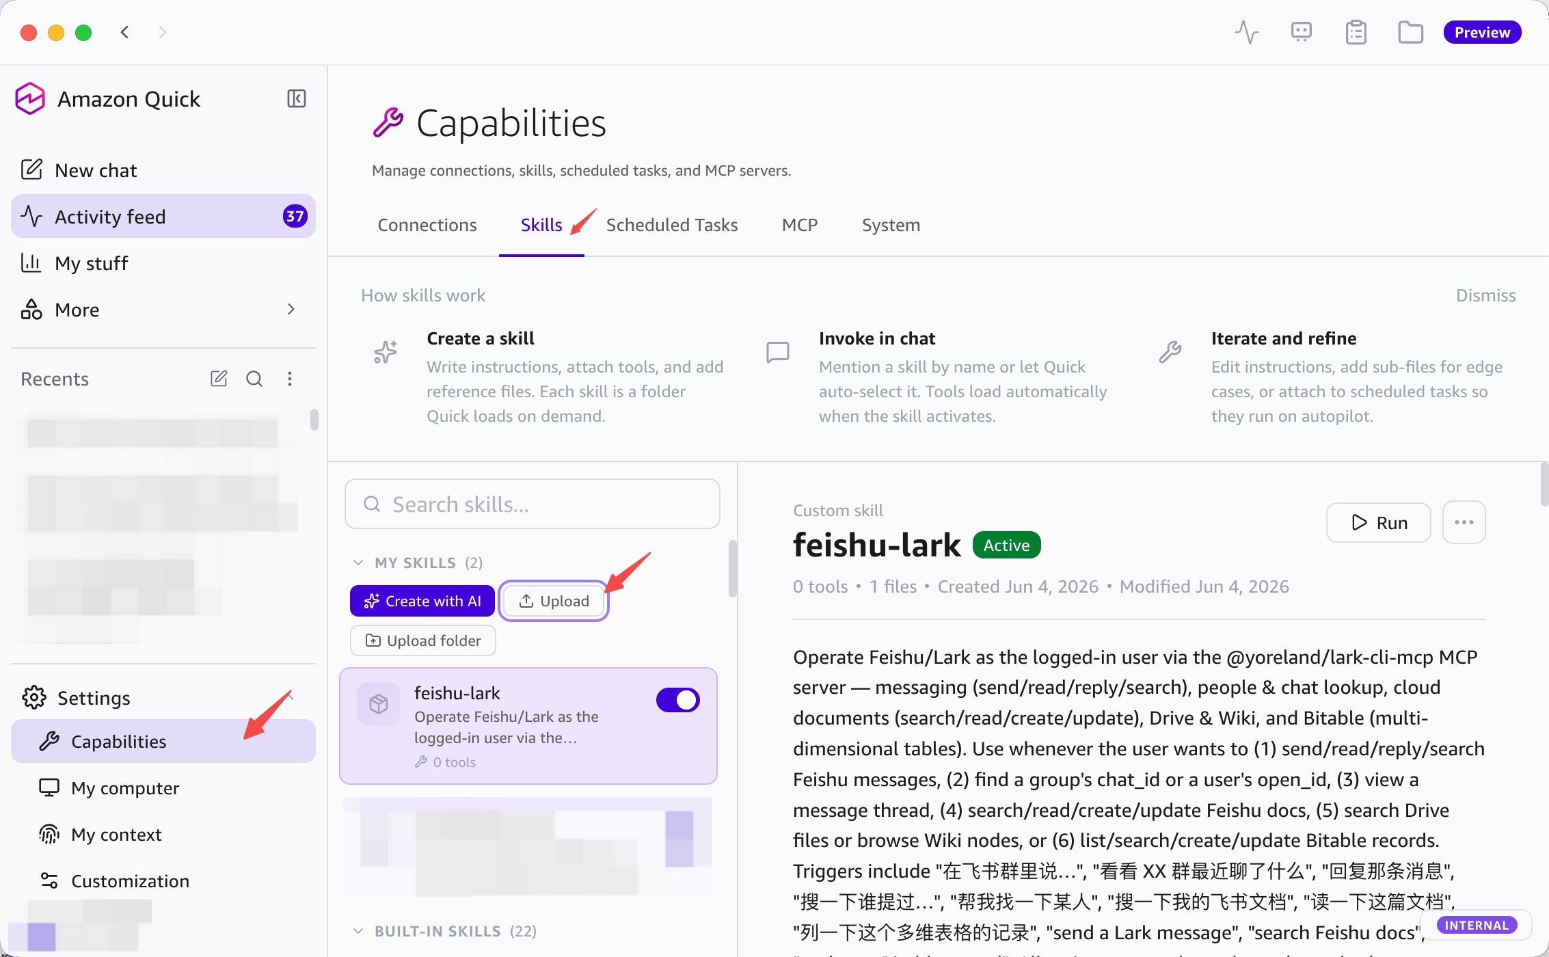Open the activity pulse icon in title bar
Image resolution: width=1549 pixels, height=957 pixels.
tap(1246, 32)
